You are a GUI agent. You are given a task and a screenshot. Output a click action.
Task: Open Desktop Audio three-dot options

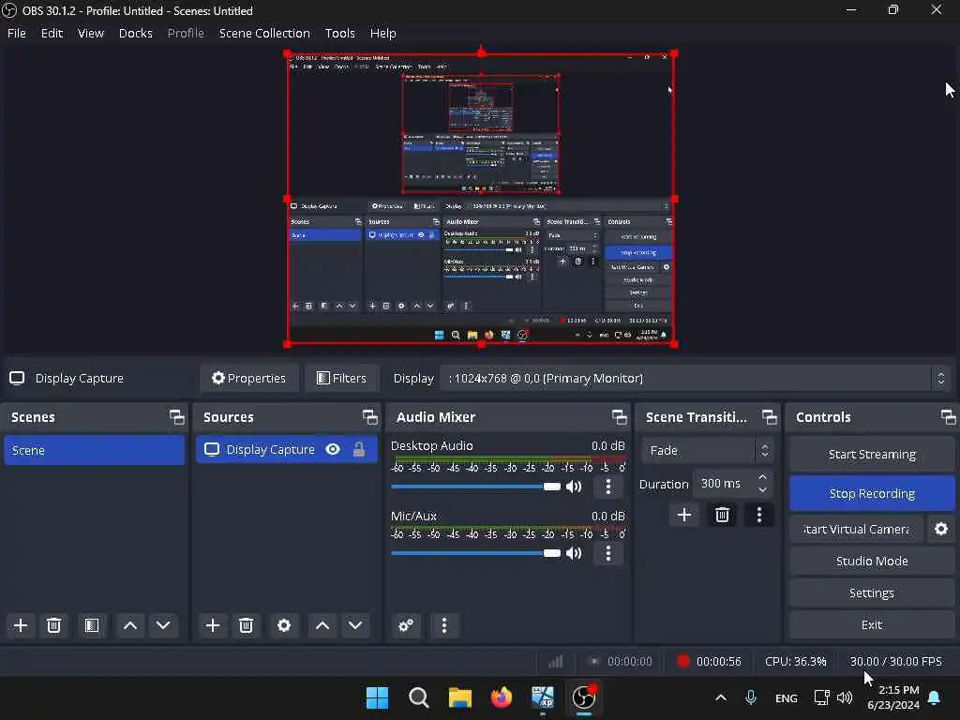607,487
